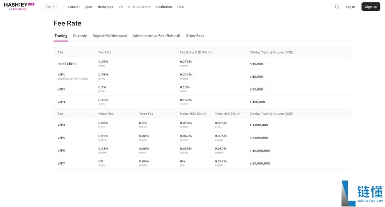The image size is (385, 207).
Task: Click the VIP3 tier label
Action: click(61, 102)
